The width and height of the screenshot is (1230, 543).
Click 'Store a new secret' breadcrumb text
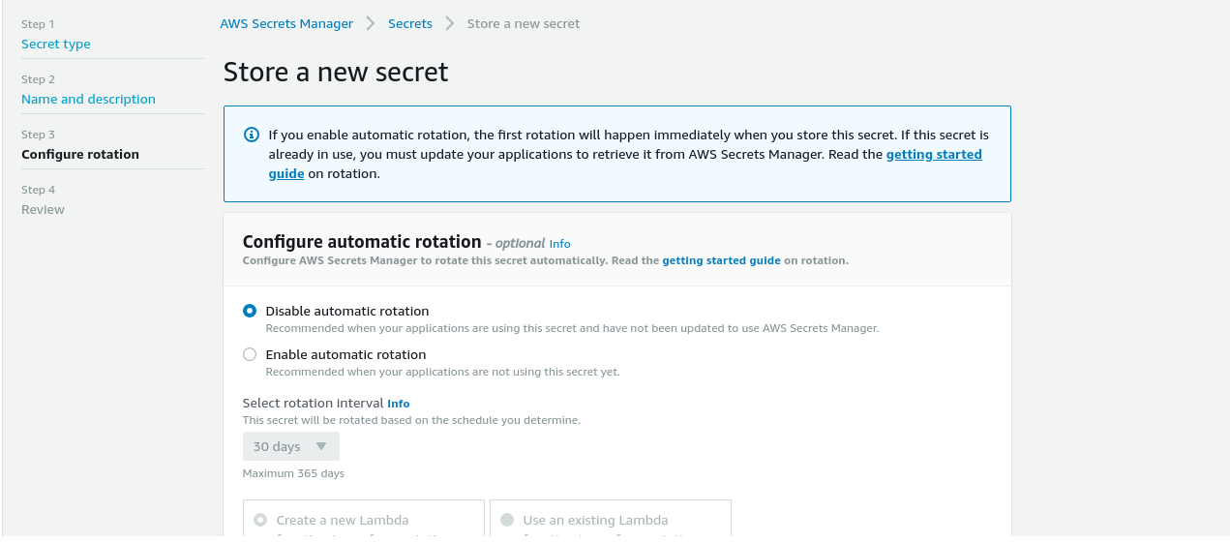pos(524,23)
